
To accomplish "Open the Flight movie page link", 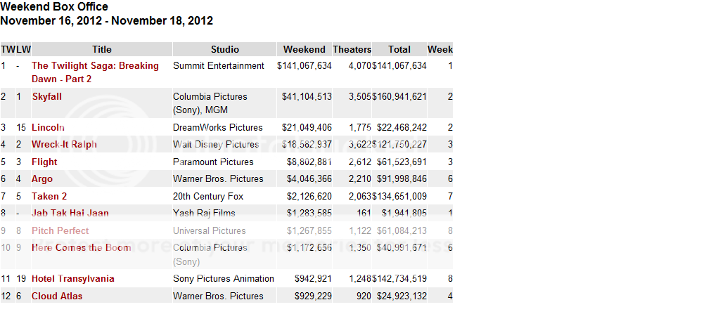I will click(x=44, y=162).
